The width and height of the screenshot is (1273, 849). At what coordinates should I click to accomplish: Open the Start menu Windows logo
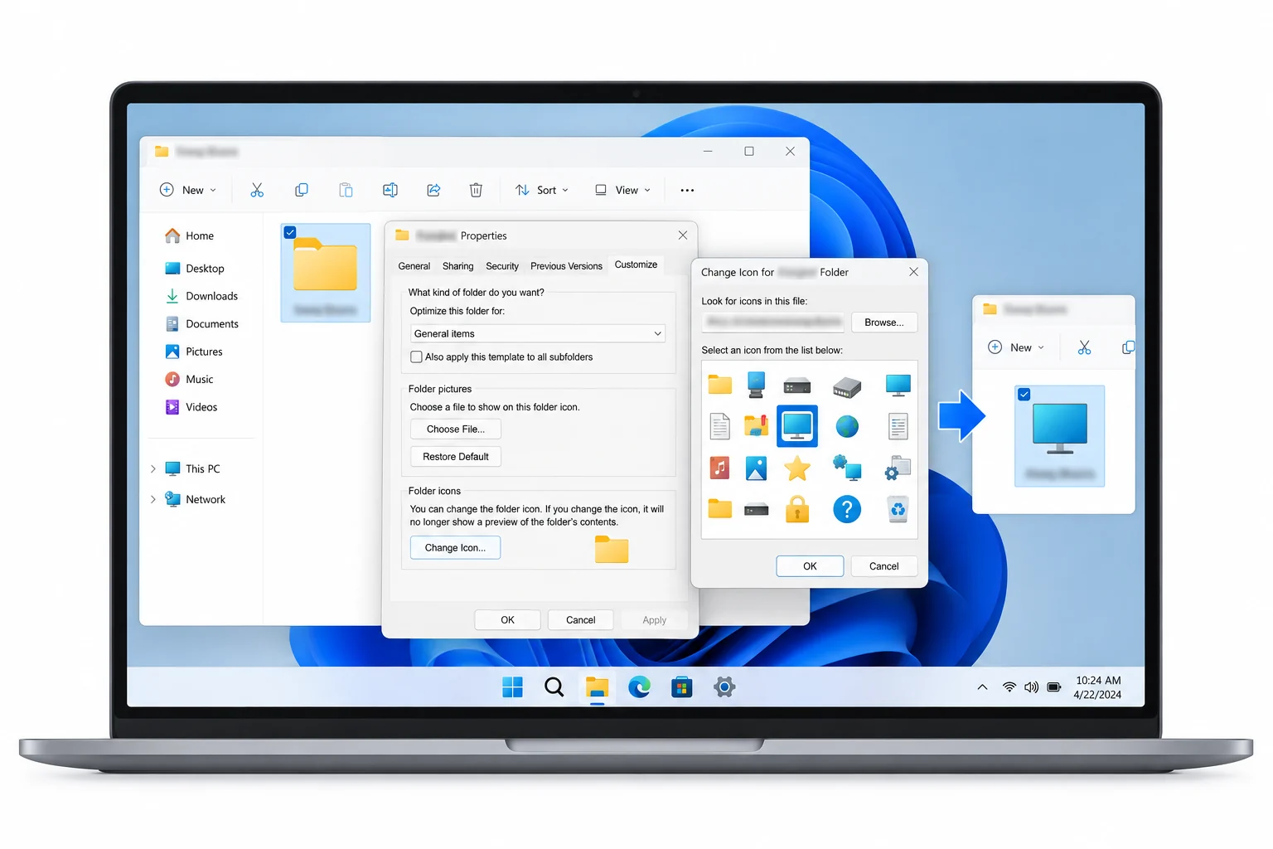tap(512, 686)
